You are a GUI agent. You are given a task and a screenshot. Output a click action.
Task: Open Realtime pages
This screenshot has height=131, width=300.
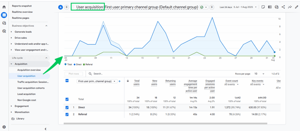pos(21,18)
